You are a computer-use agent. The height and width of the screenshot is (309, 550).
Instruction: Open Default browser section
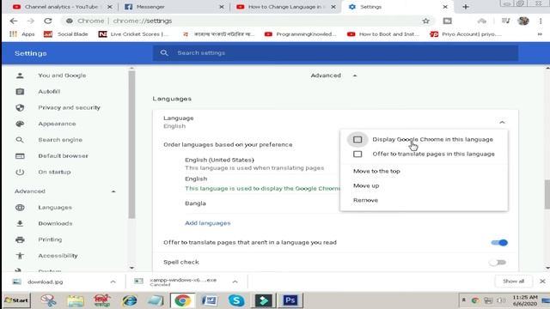click(63, 156)
